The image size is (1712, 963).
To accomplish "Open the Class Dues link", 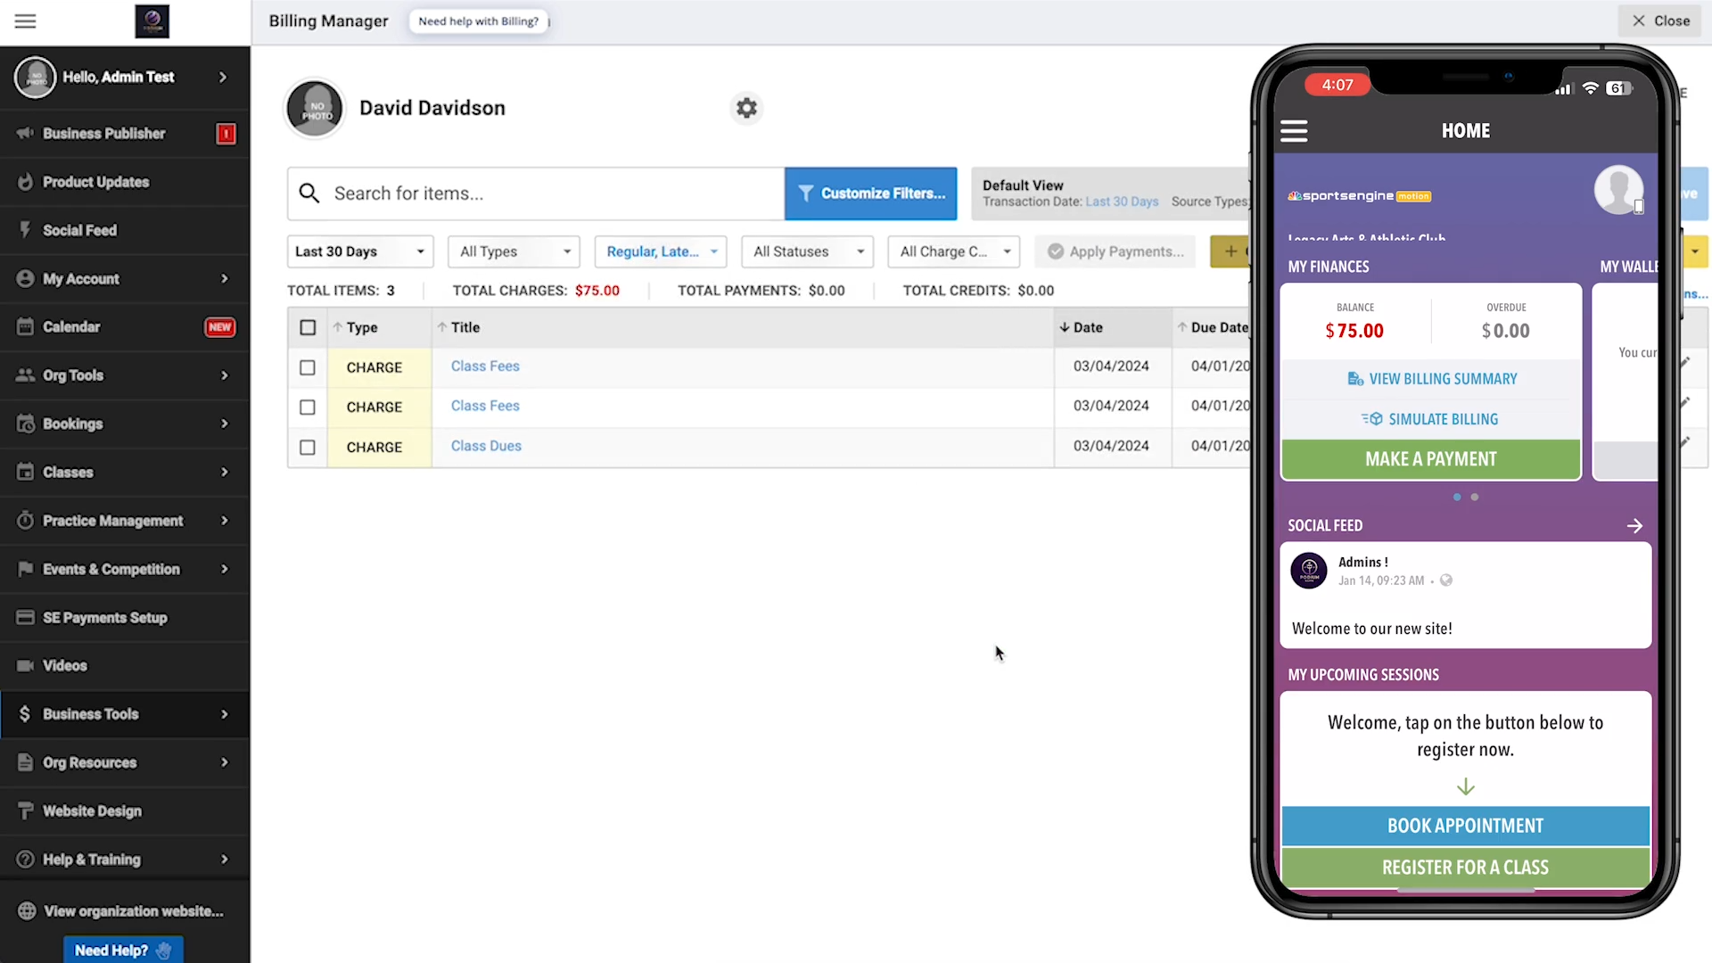I will pos(486,446).
